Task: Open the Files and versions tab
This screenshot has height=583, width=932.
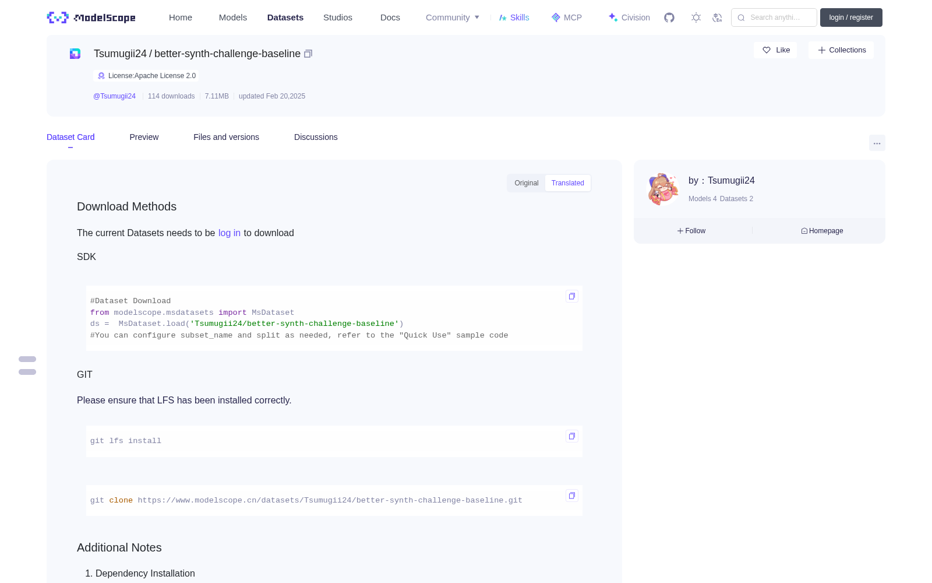Action: pos(226,137)
